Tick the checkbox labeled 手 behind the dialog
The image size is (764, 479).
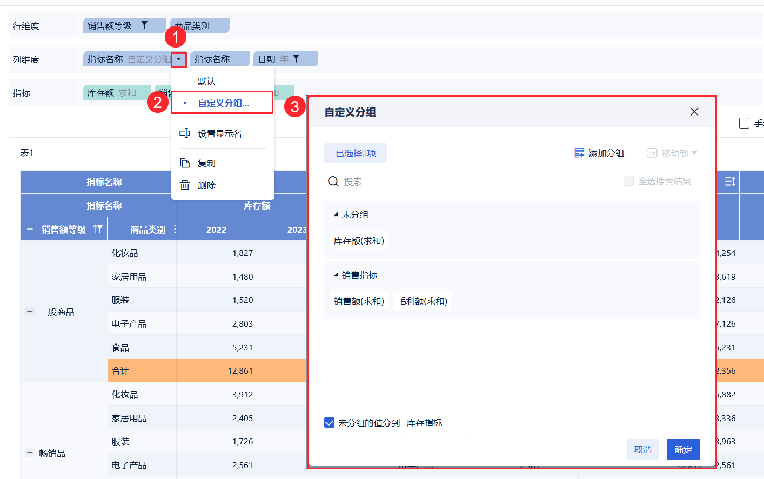(x=744, y=123)
